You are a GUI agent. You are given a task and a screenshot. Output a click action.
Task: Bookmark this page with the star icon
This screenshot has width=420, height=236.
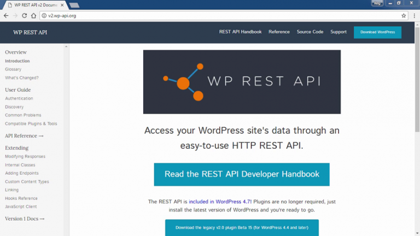point(404,16)
